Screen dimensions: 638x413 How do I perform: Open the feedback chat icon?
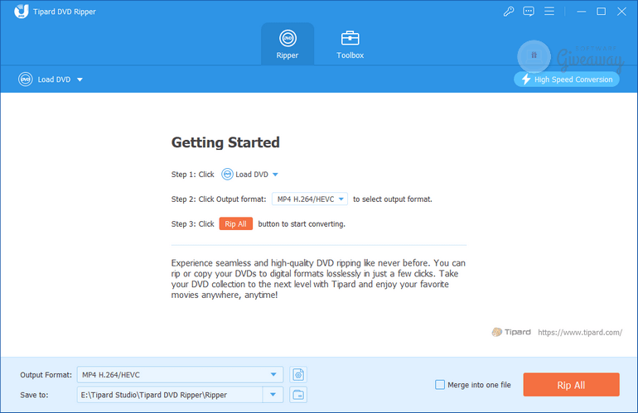[x=529, y=12]
